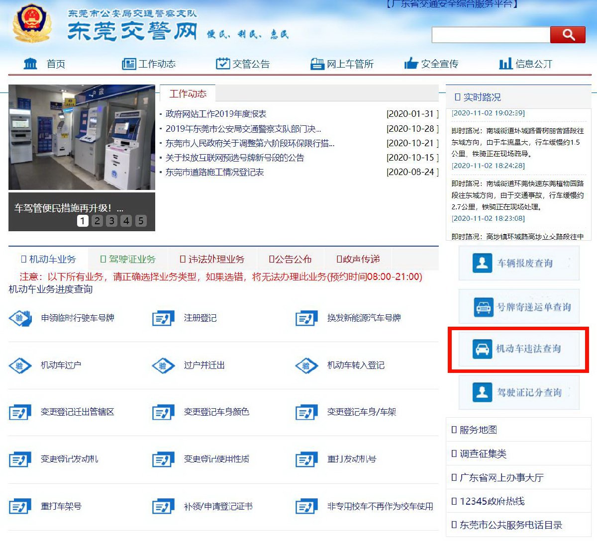
Task: Open the 东莞市道路施工情况登记表 link
Action: click(214, 172)
